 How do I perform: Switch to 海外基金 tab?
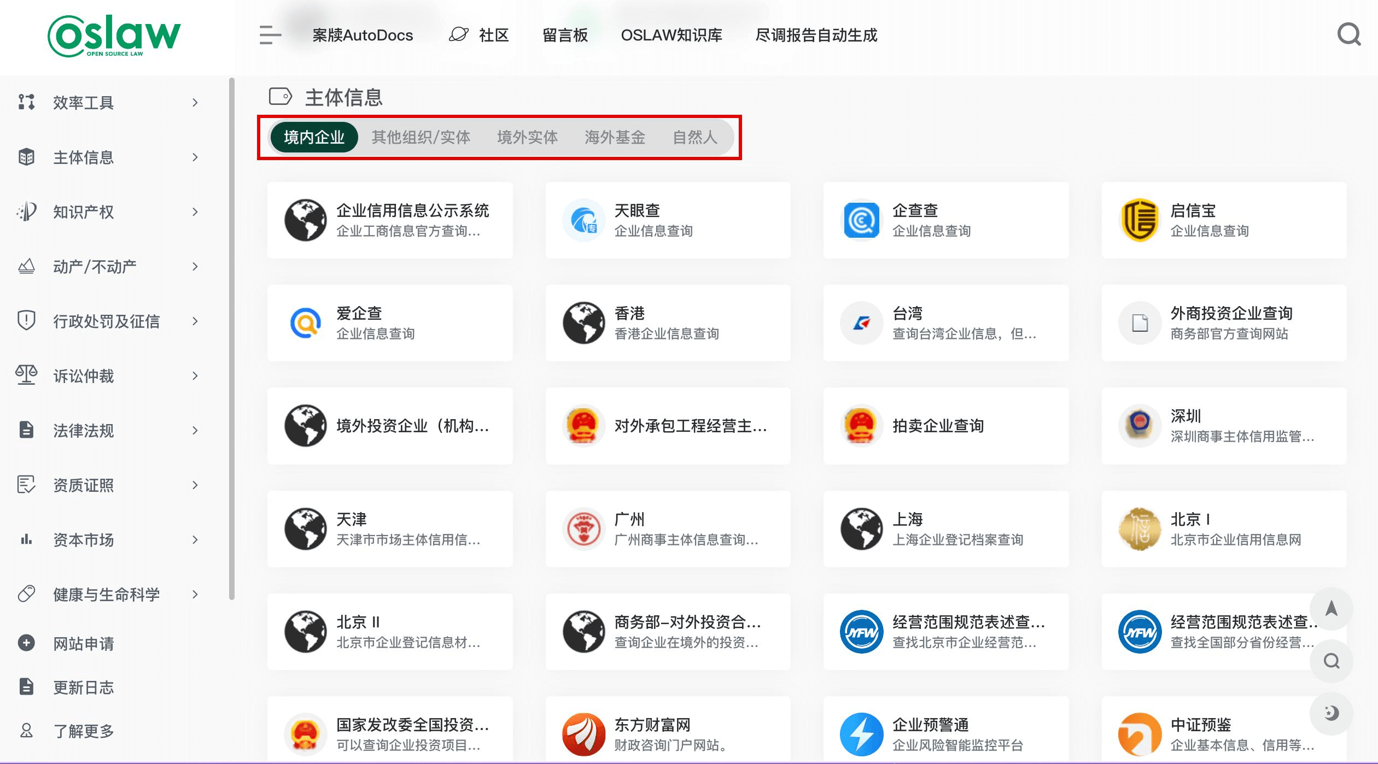615,137
